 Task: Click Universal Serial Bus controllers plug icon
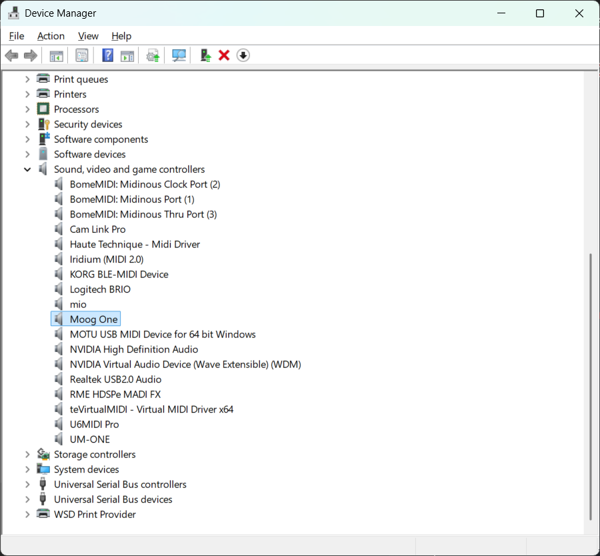[x=43, y=484]
